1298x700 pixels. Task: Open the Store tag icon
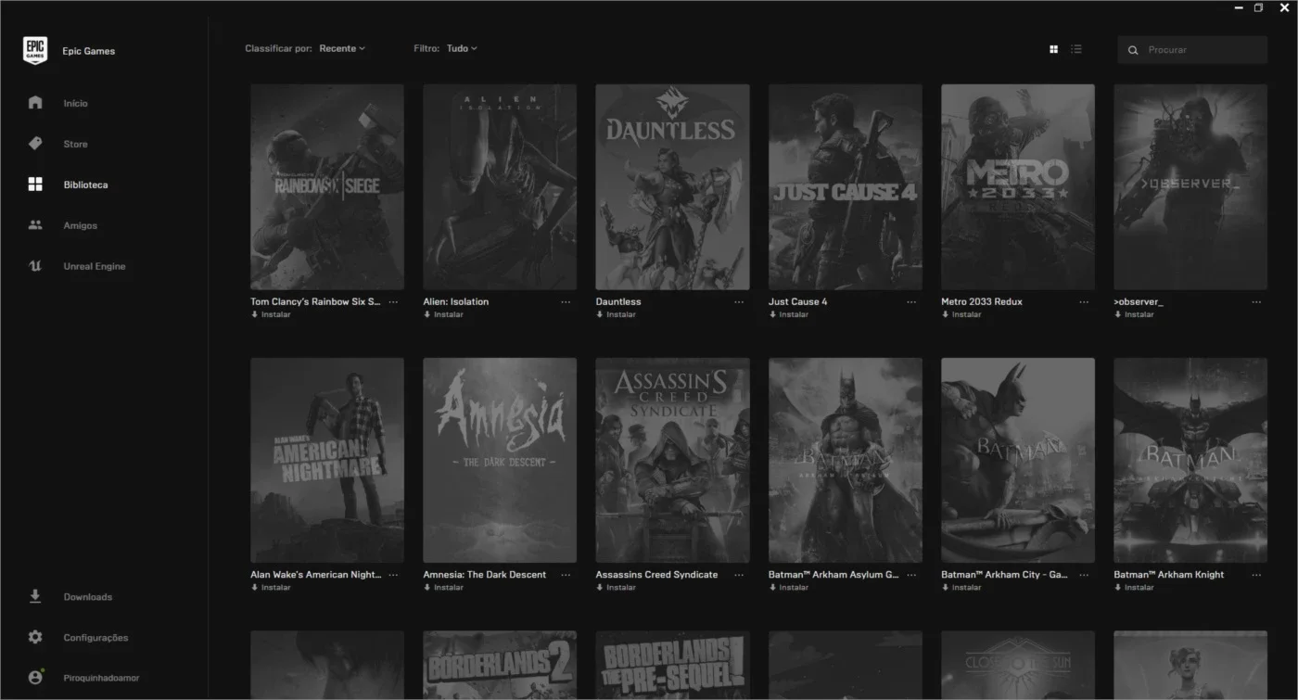(35, 144)
